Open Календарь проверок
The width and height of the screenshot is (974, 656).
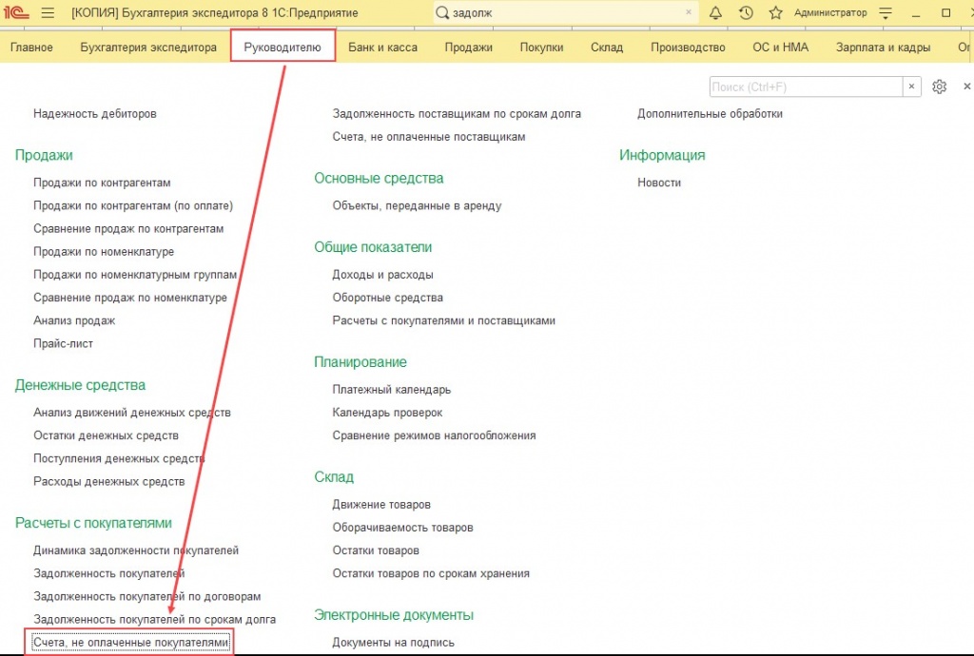388,412
